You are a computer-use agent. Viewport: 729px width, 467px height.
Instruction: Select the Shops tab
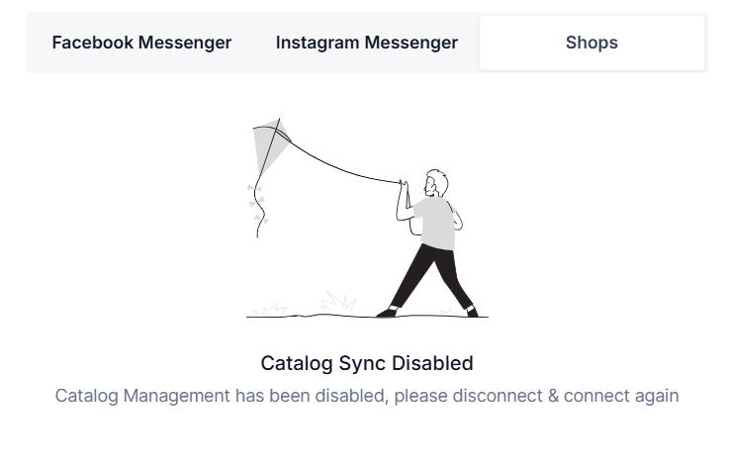pyautogui.click(x=592, y=43)
